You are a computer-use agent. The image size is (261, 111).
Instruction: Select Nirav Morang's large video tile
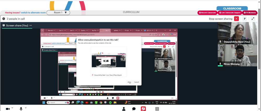237,55
